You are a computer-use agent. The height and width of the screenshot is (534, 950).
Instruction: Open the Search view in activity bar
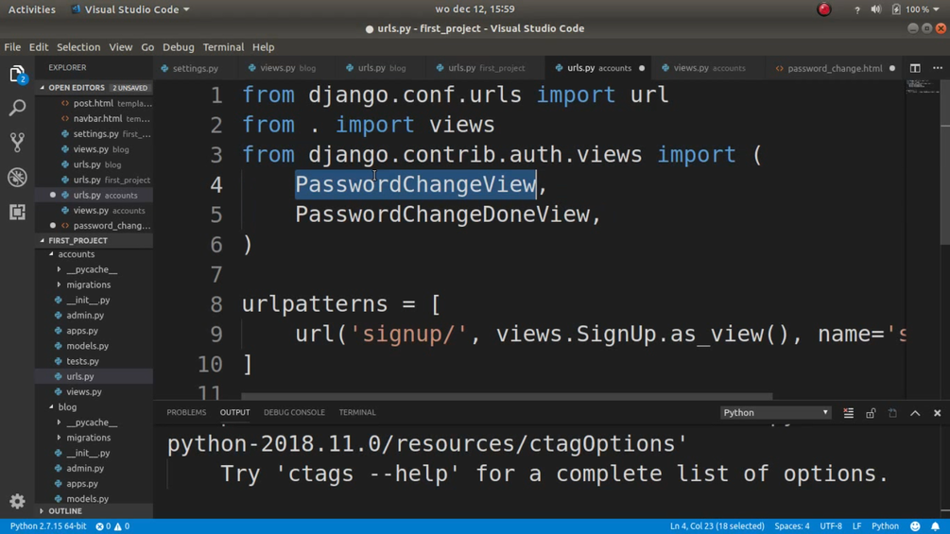coord(17,109)
